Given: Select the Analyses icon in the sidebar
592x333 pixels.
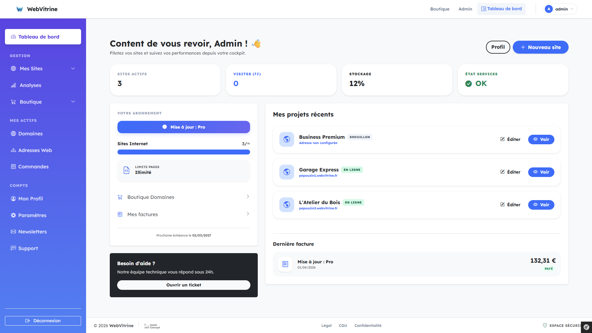Looking at the screenshot, I should 13,85.
